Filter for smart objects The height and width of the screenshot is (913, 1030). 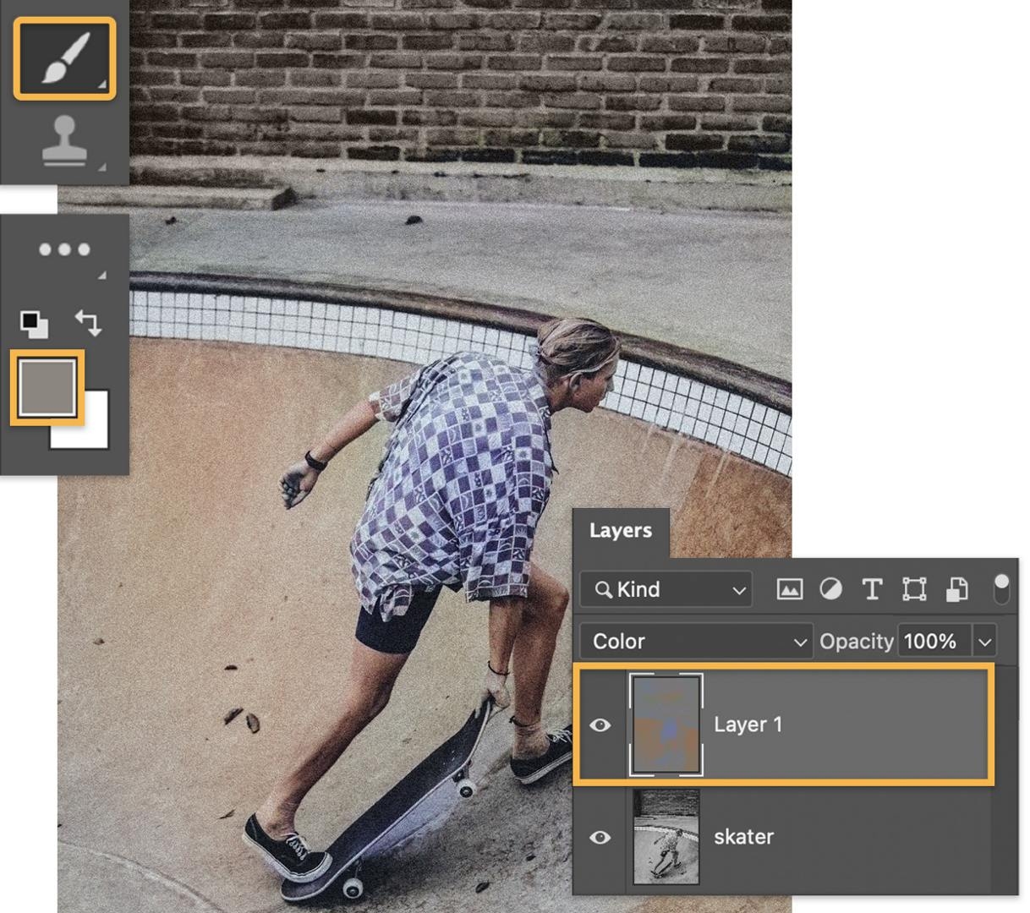[x=956, y=589]
